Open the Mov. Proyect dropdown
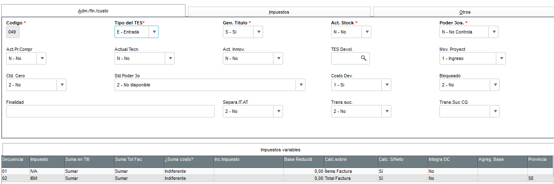This screenshot has width=554, height=184. [501, 58]
